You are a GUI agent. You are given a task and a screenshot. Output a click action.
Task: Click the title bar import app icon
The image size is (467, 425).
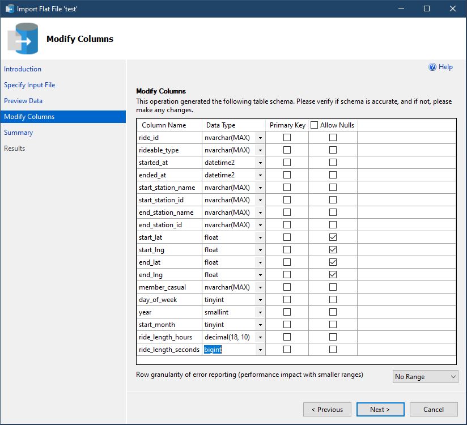tap(10, 8)
